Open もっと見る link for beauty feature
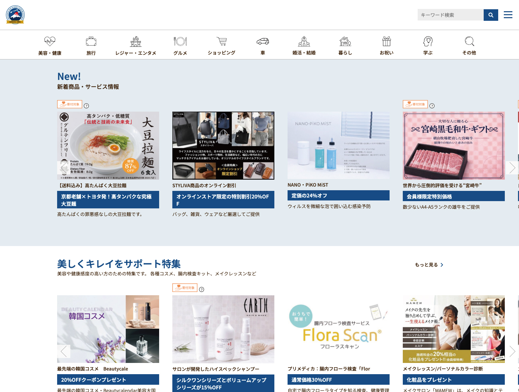Image resolution: width=519 pixels, height=392 pixels. 429,265
